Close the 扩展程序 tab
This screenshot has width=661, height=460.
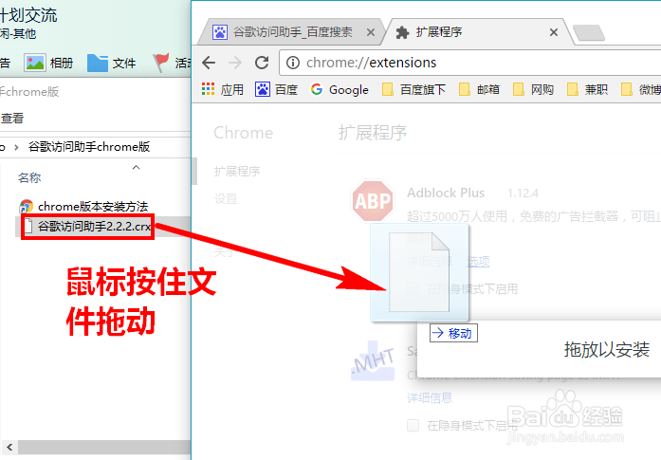(554, 32)
